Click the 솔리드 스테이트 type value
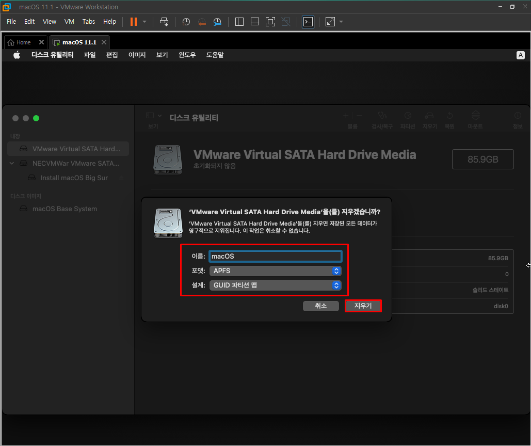 [490, 290]
